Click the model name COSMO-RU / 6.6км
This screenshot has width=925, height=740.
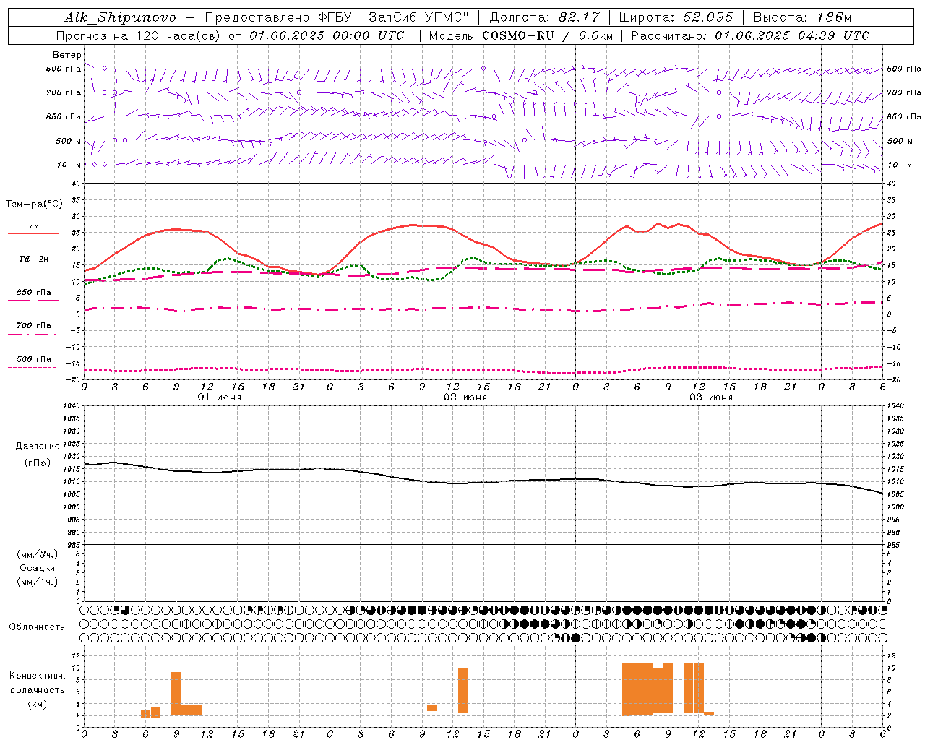click(x=548, y=35)
